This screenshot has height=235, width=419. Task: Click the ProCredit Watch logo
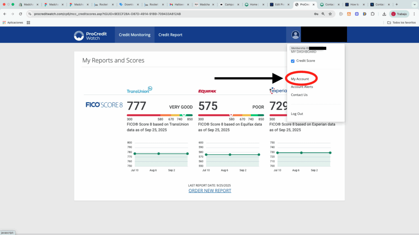(x=90, y=35)
